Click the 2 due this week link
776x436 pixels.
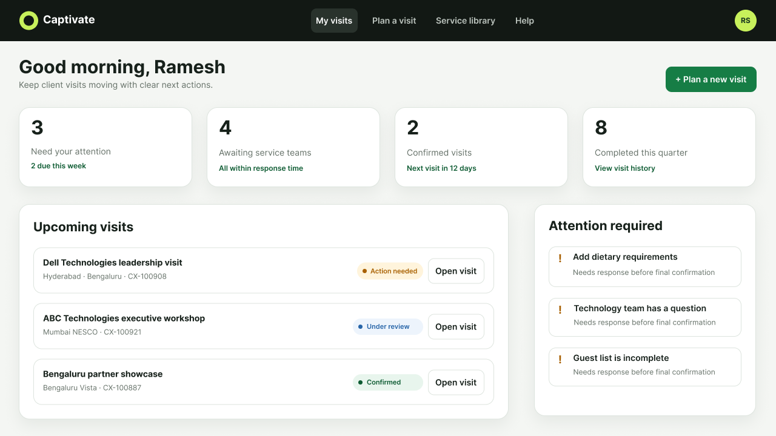[x=59, y=166]
